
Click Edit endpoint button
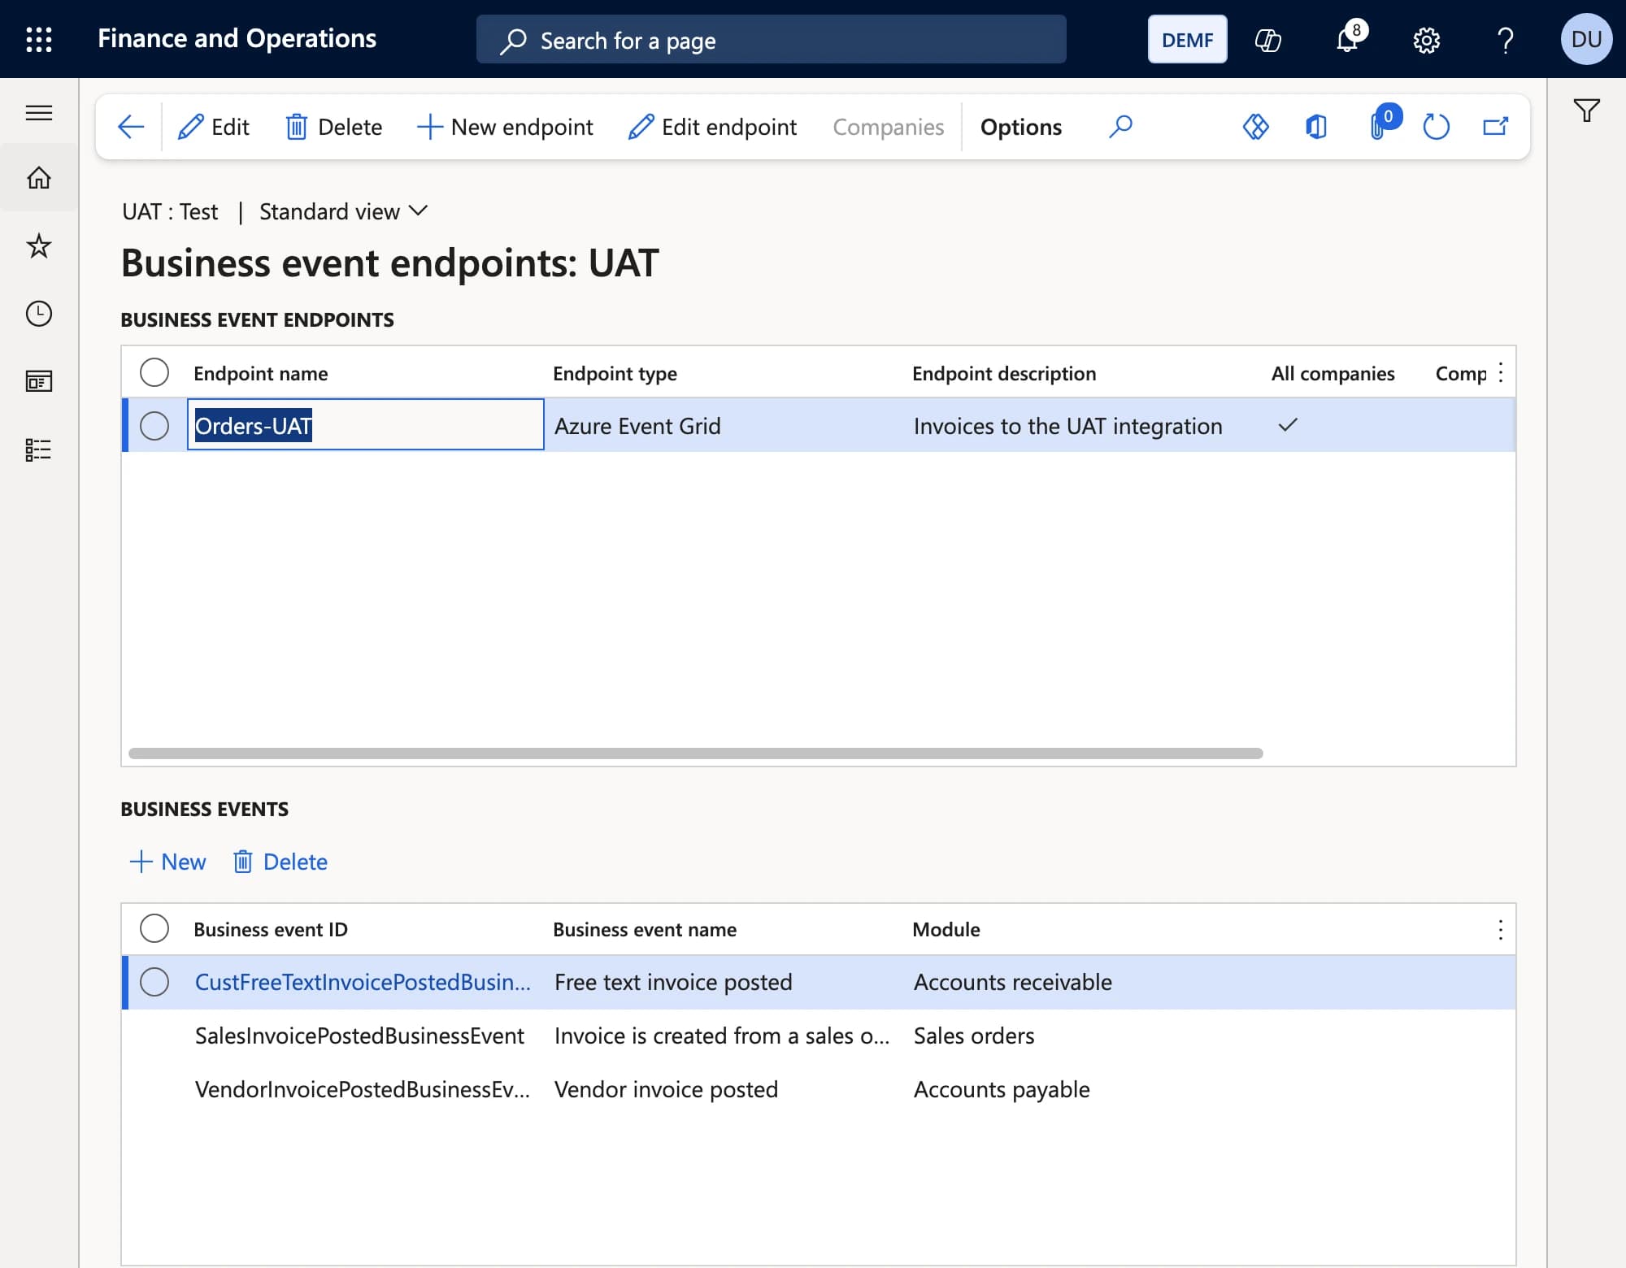click(713, 127)
